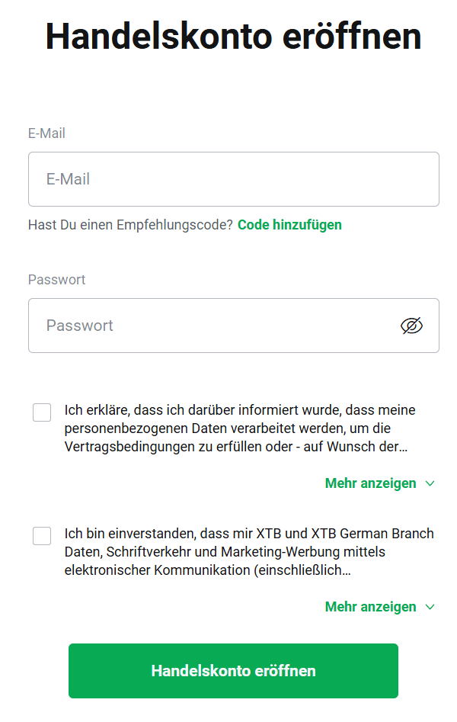The image size is (457, 722).
Task: Click the green Handelskonto eröffnen button
Action: [x=233, y=671]
